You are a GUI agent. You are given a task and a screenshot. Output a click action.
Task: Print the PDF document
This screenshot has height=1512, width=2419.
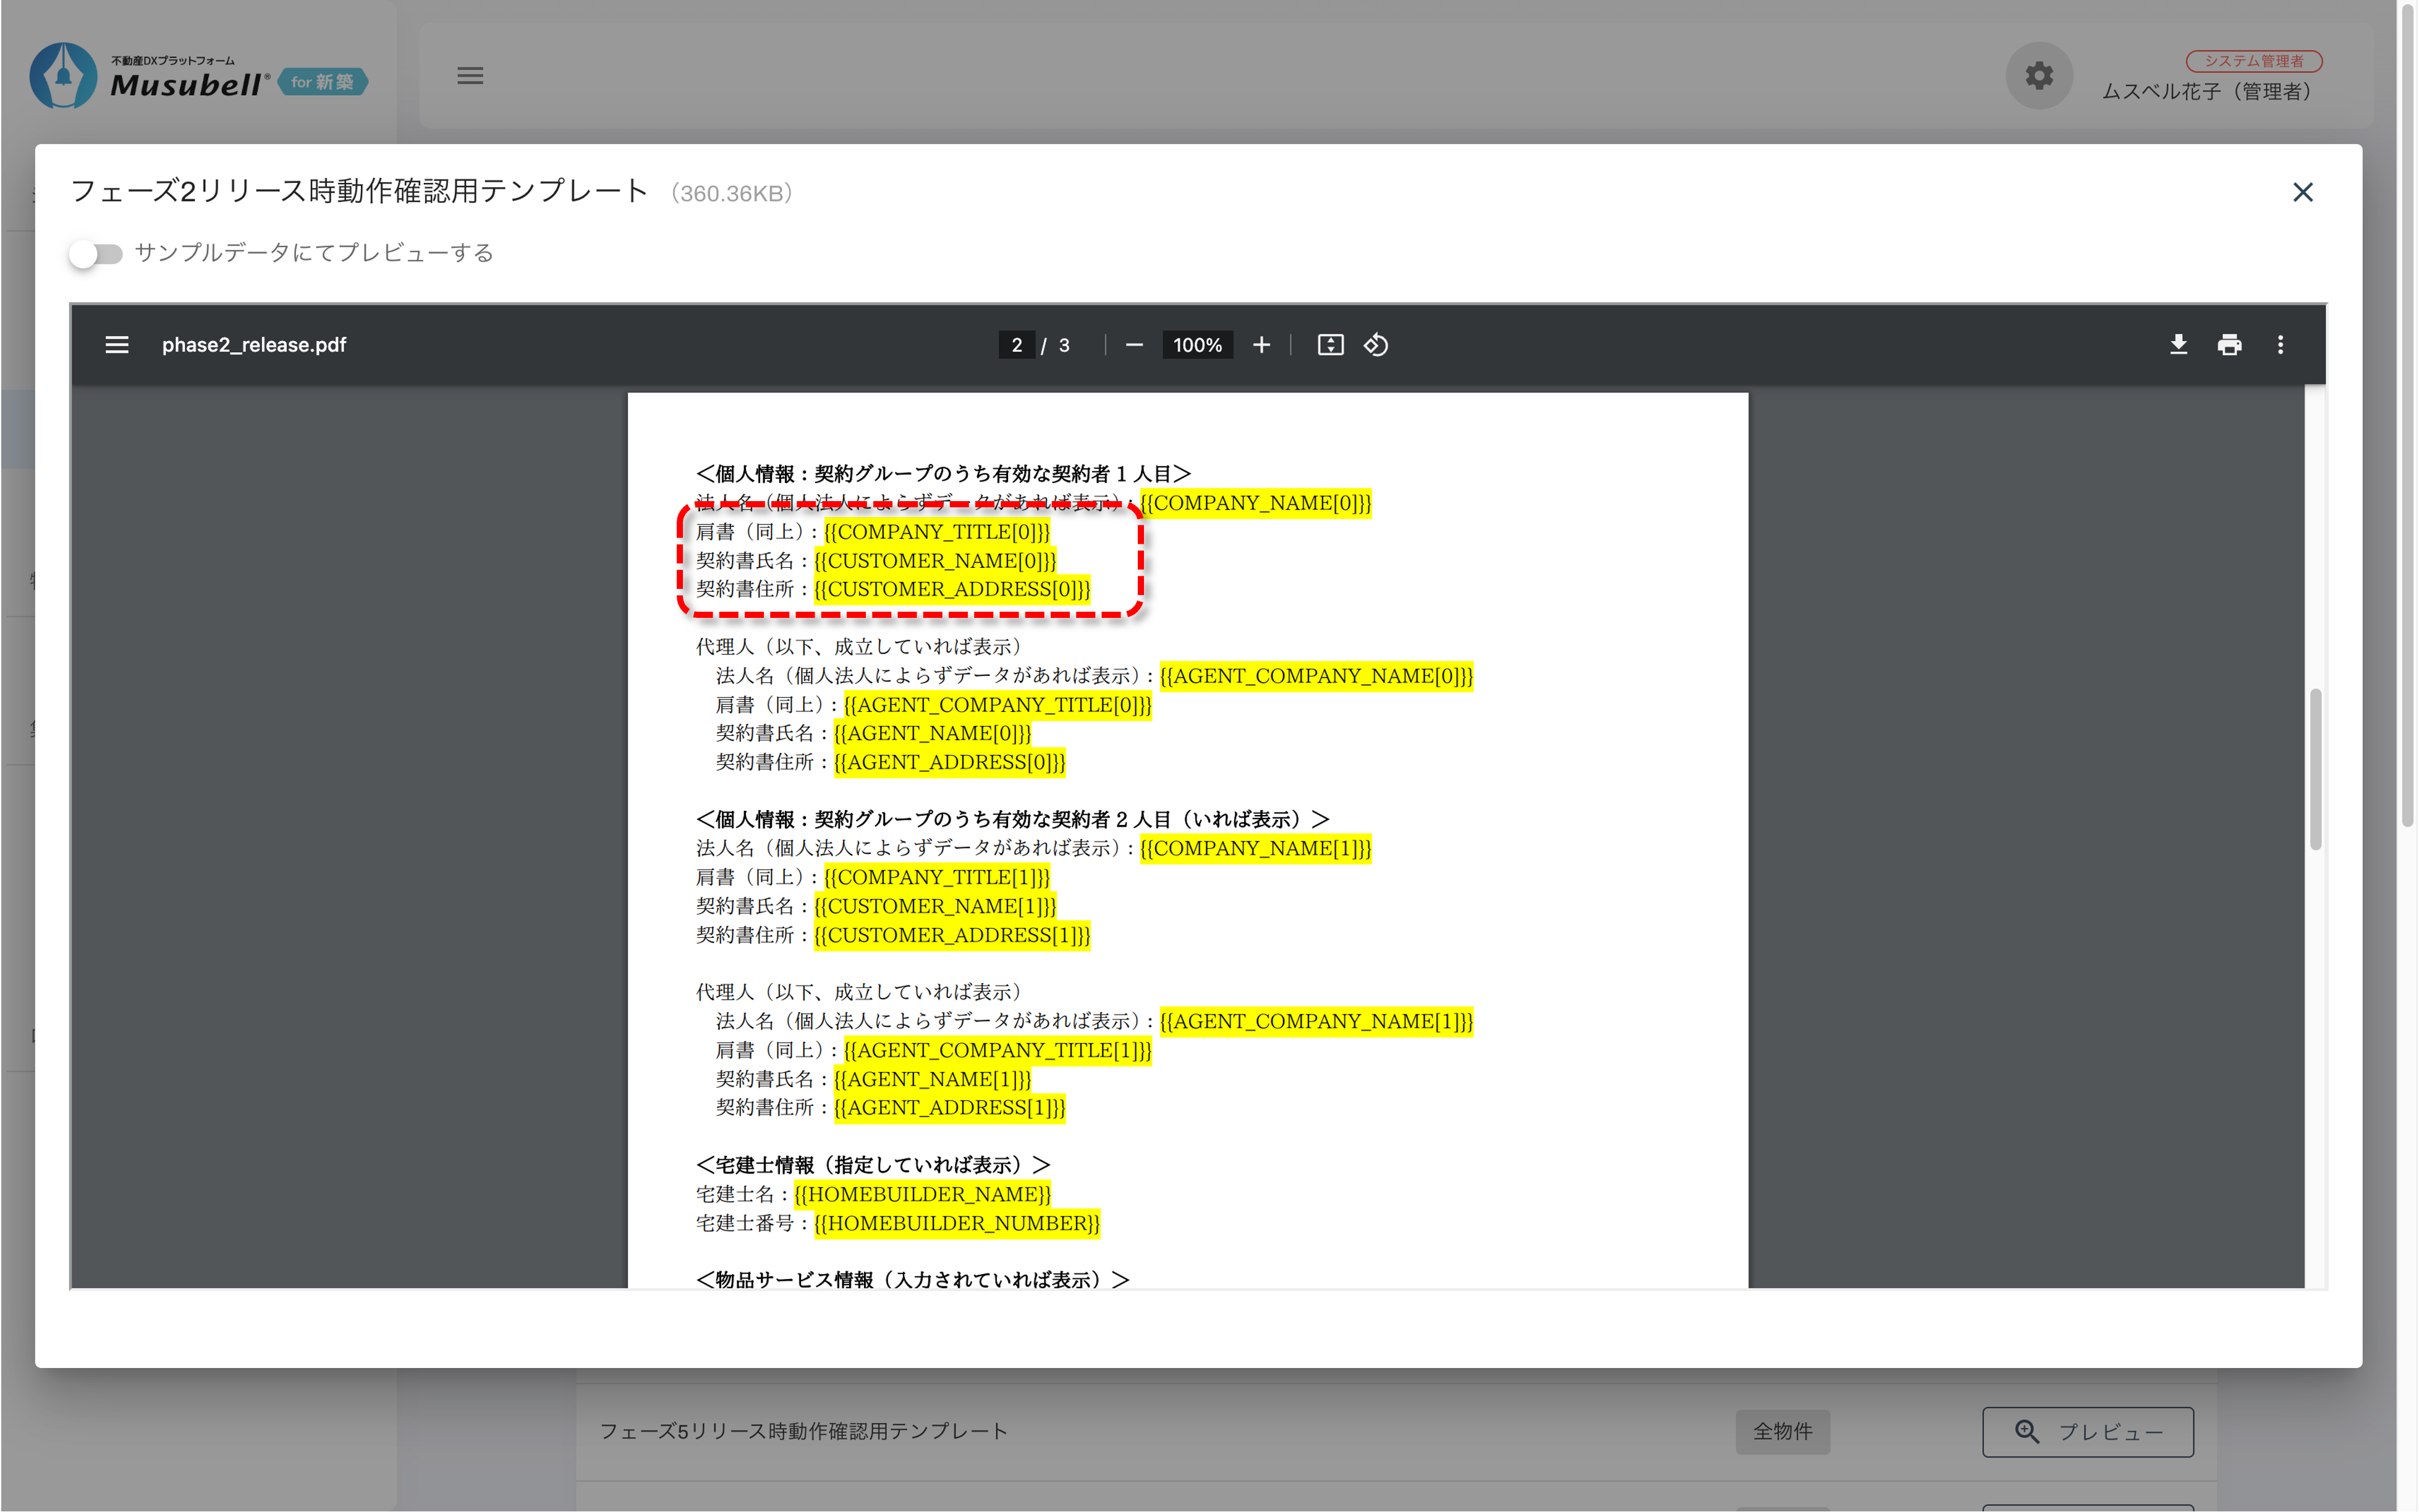click(2229, 345)
